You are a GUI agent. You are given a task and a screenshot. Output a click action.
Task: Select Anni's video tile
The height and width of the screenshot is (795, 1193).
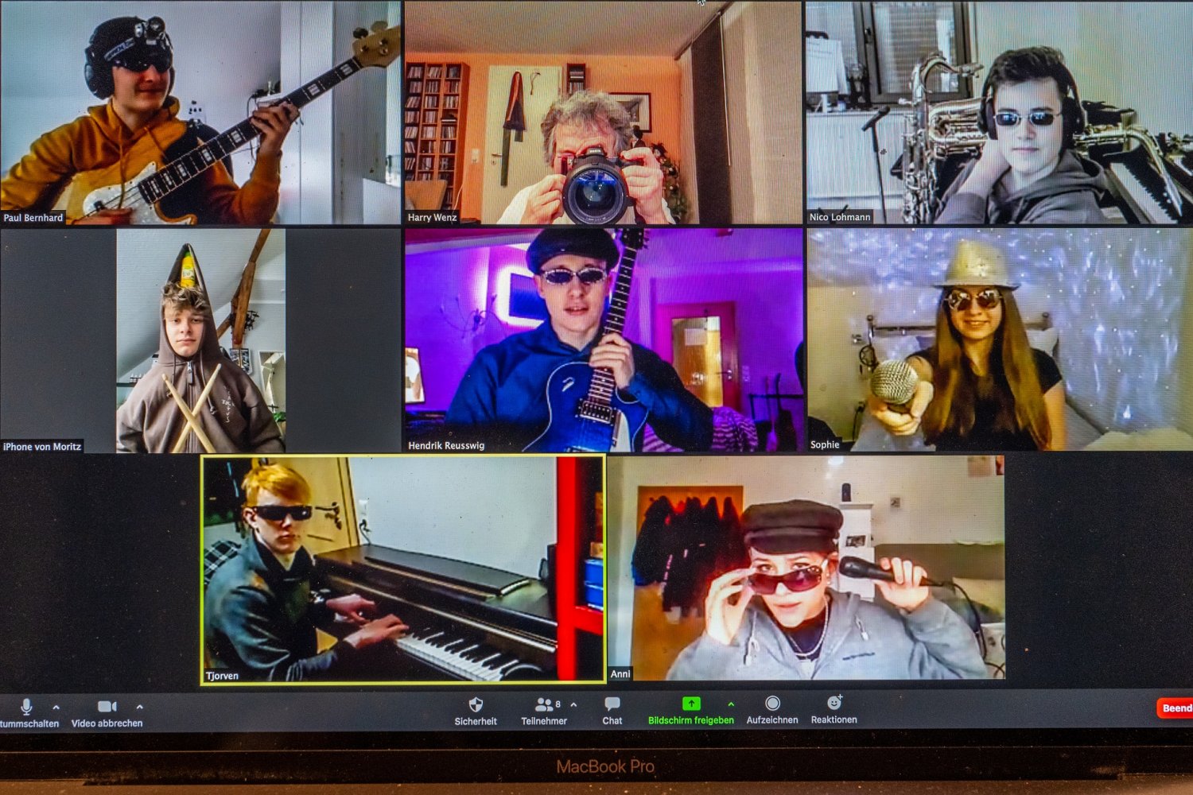tap(806, 568)
